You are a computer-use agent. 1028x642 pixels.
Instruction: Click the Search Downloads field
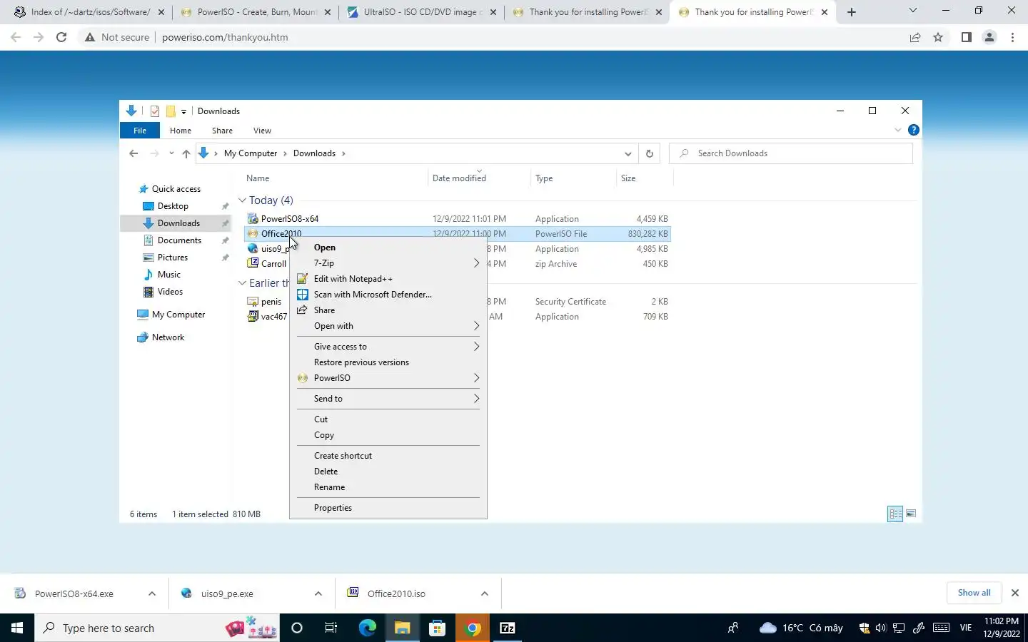[x=791, y=153]
